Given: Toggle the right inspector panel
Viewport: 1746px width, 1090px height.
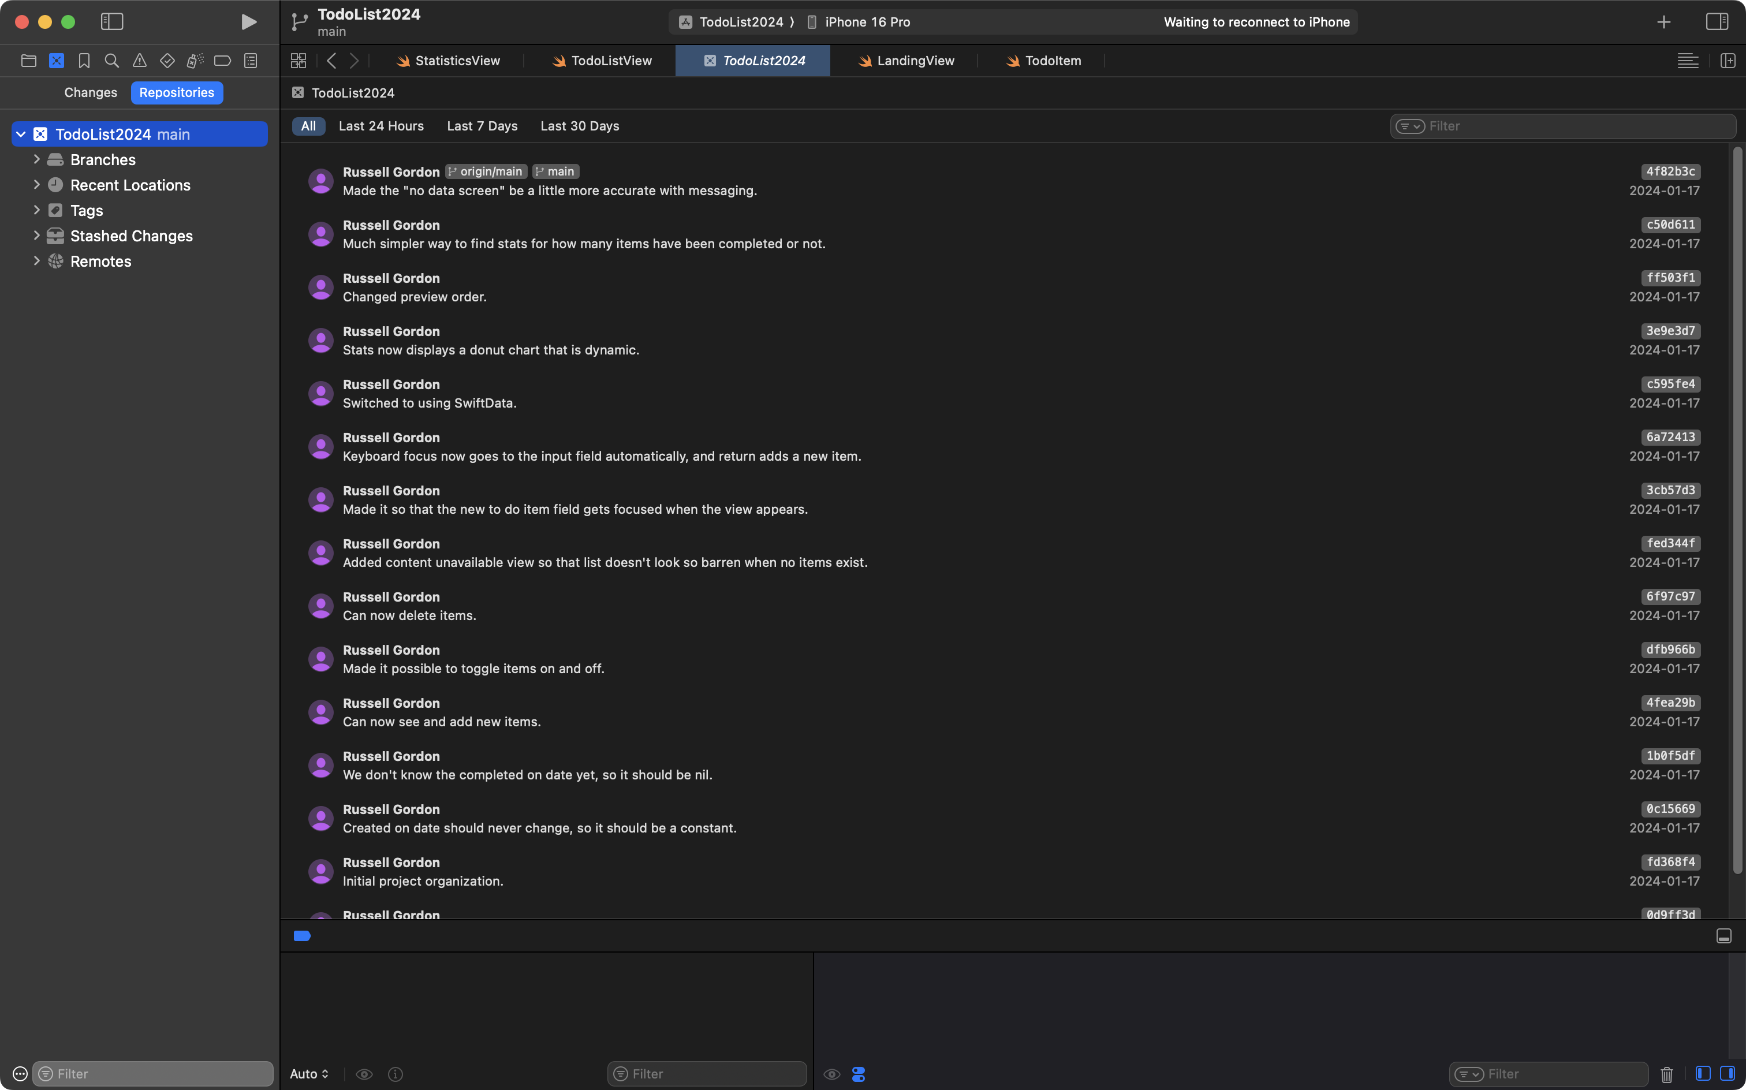Looking at the screenshot, I should coord(1717,21).
